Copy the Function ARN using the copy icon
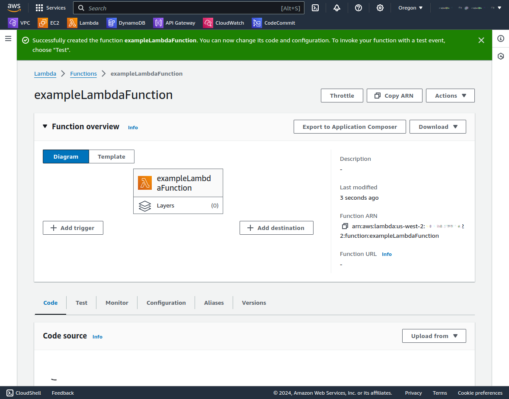Screen dimensions: 509x399 (345, 226)
